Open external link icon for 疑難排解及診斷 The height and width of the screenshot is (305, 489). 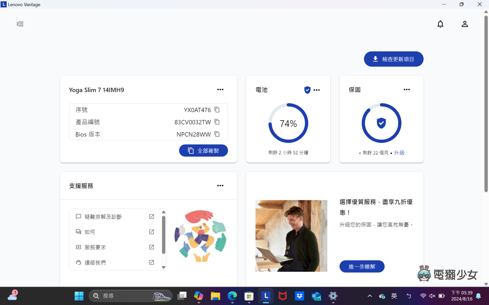point(151,217)
